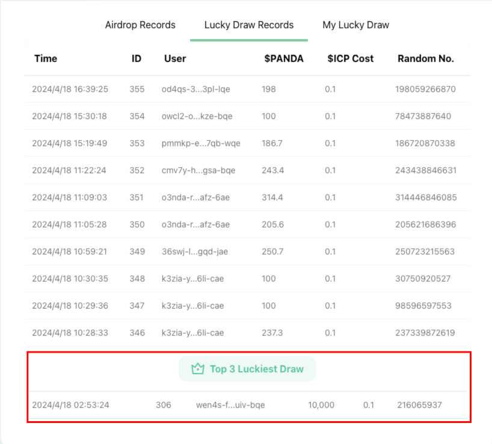
Task: Click the $PANDA value 250.7
Action: coord(272,251)
